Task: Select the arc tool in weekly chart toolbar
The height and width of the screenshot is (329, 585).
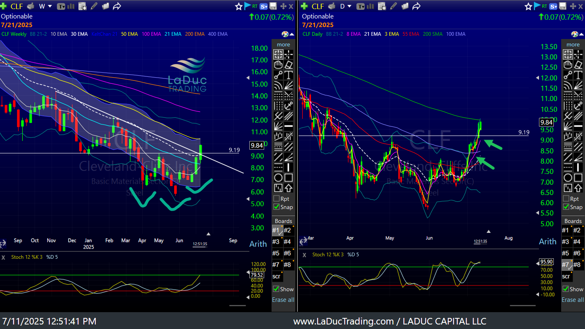Action: (x=278, y=85)
